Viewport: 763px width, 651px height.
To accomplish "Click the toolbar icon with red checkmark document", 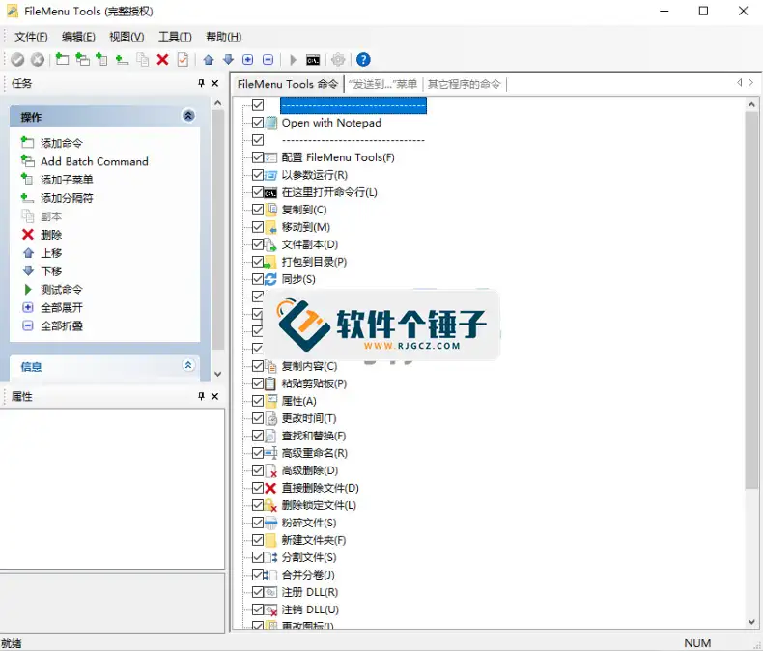I will pos(183,60).
